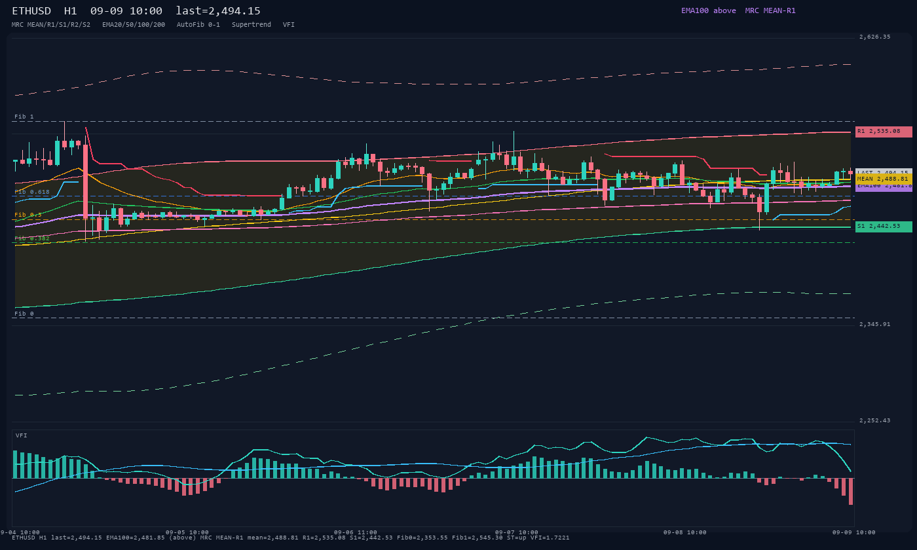Viewport: 917px width, 550px height.
Task: Click the 09-05 10:00 time axis label
Action: pyautogui.click(x=187, y=532)
